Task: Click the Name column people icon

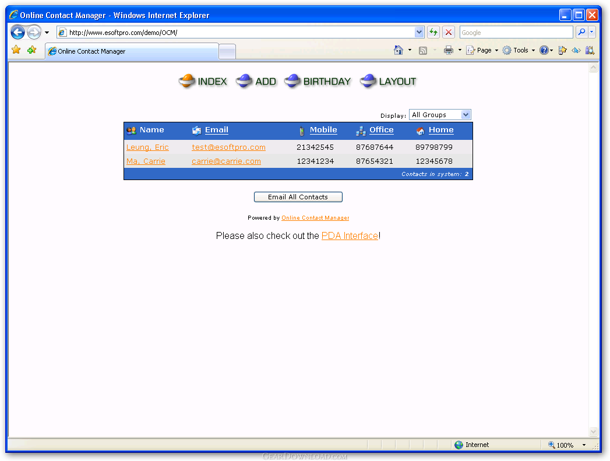Action: 132,131
